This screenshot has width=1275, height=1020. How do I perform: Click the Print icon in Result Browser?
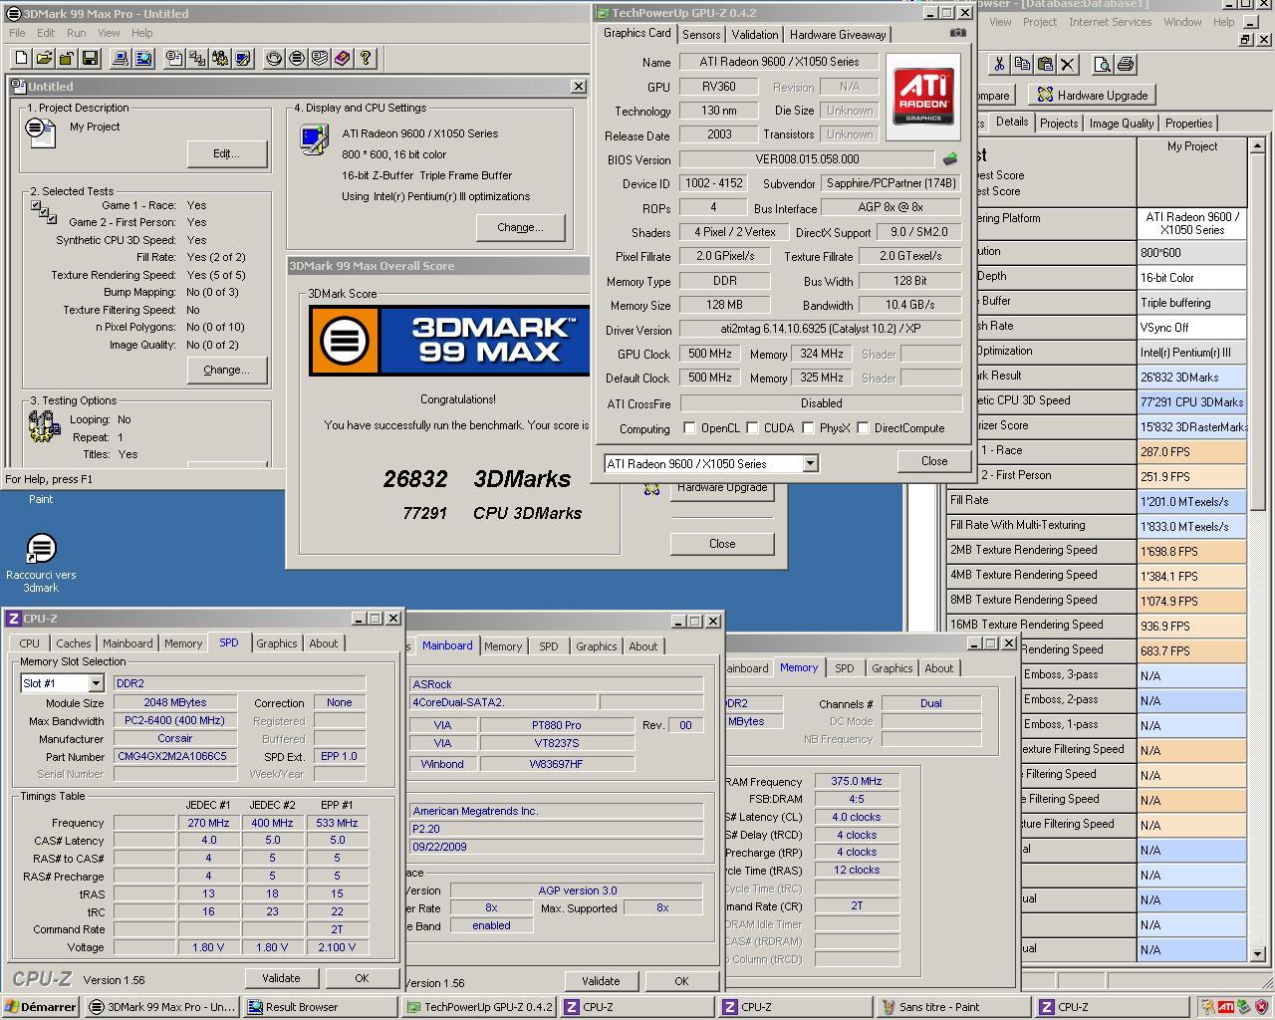tap(1125, 65)
